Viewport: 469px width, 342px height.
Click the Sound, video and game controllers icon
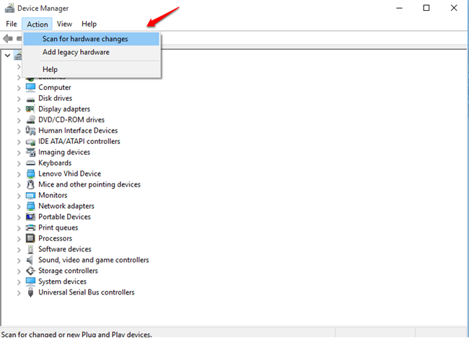pyautogui.click(x=31, y=260)
